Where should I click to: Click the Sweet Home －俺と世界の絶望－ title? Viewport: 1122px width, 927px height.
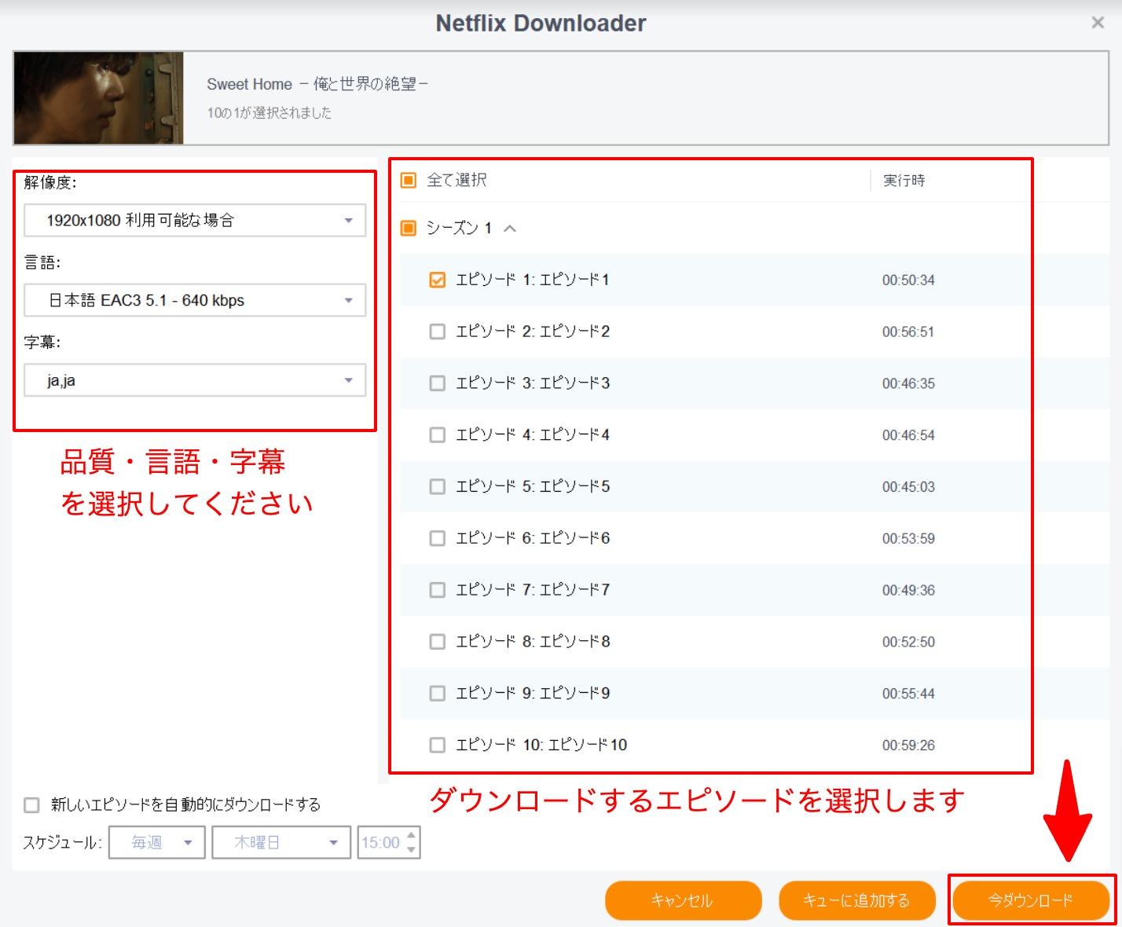318,84
